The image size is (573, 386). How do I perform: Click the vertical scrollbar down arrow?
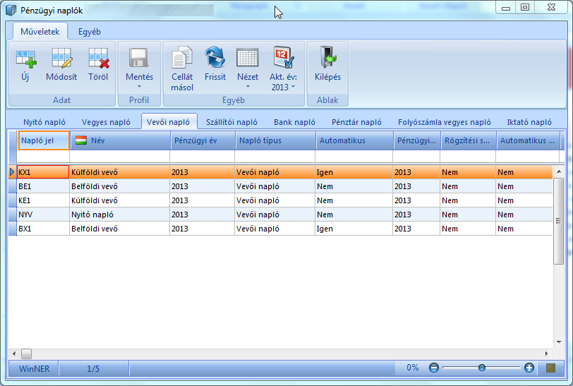click(x=559, y=342)
